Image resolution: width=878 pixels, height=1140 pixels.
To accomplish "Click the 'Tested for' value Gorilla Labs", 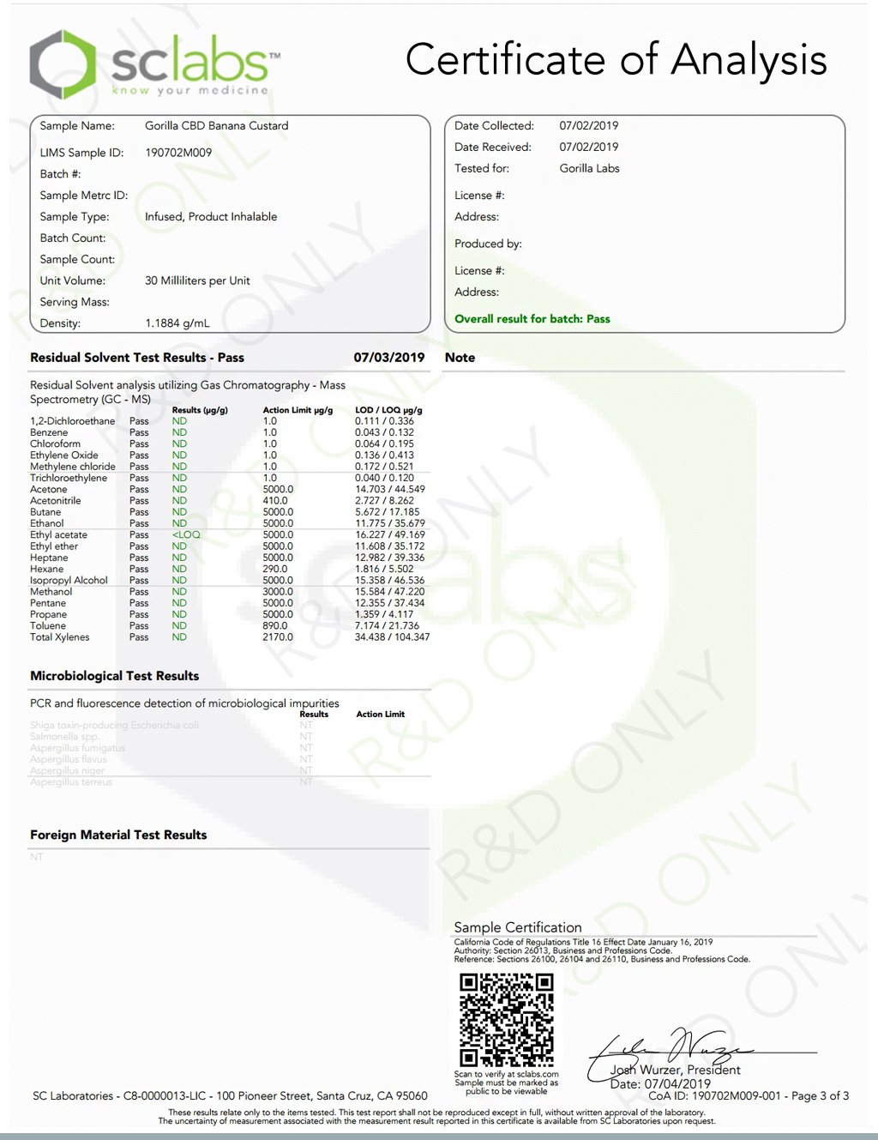I will [x=589, y=169].
